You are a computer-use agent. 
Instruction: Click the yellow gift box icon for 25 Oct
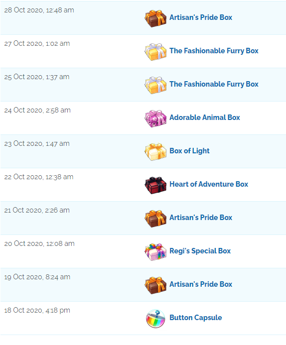(155, 85)
